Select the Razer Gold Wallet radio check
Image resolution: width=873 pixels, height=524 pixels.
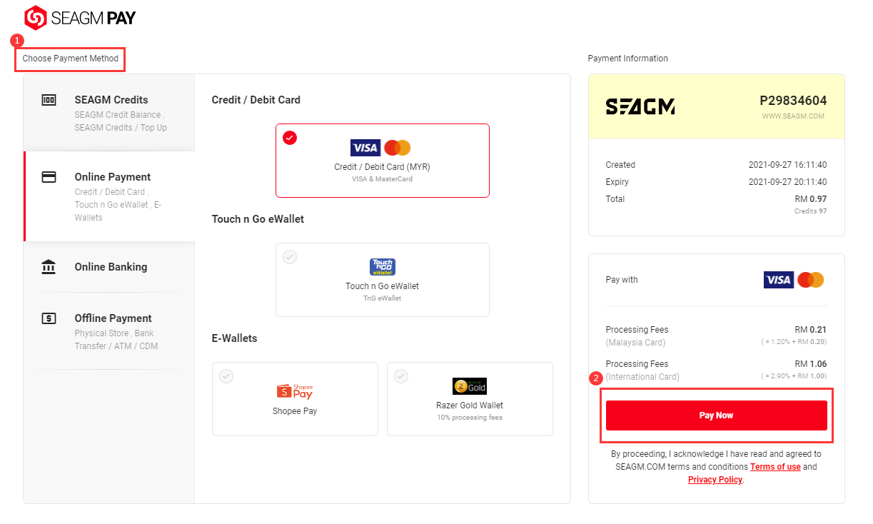click(401, 376)
